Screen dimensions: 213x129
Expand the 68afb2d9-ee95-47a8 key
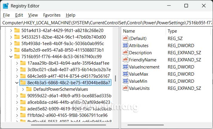11,50
